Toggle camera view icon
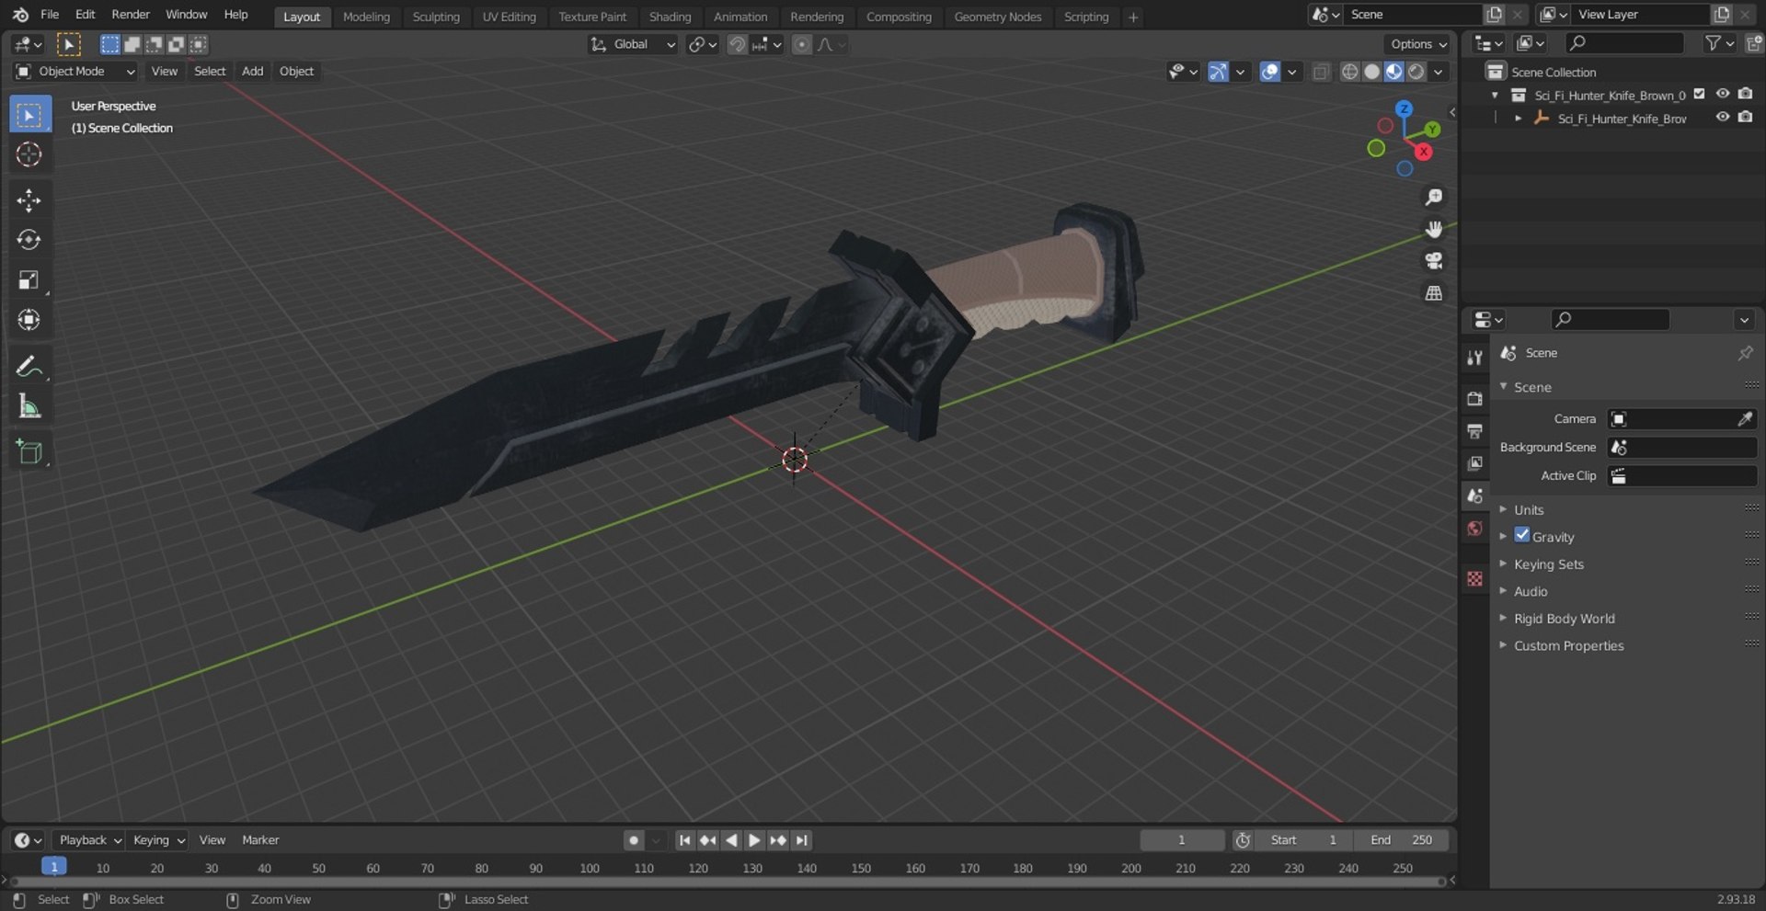The image size is (1766, 911). click(1433, 261)
